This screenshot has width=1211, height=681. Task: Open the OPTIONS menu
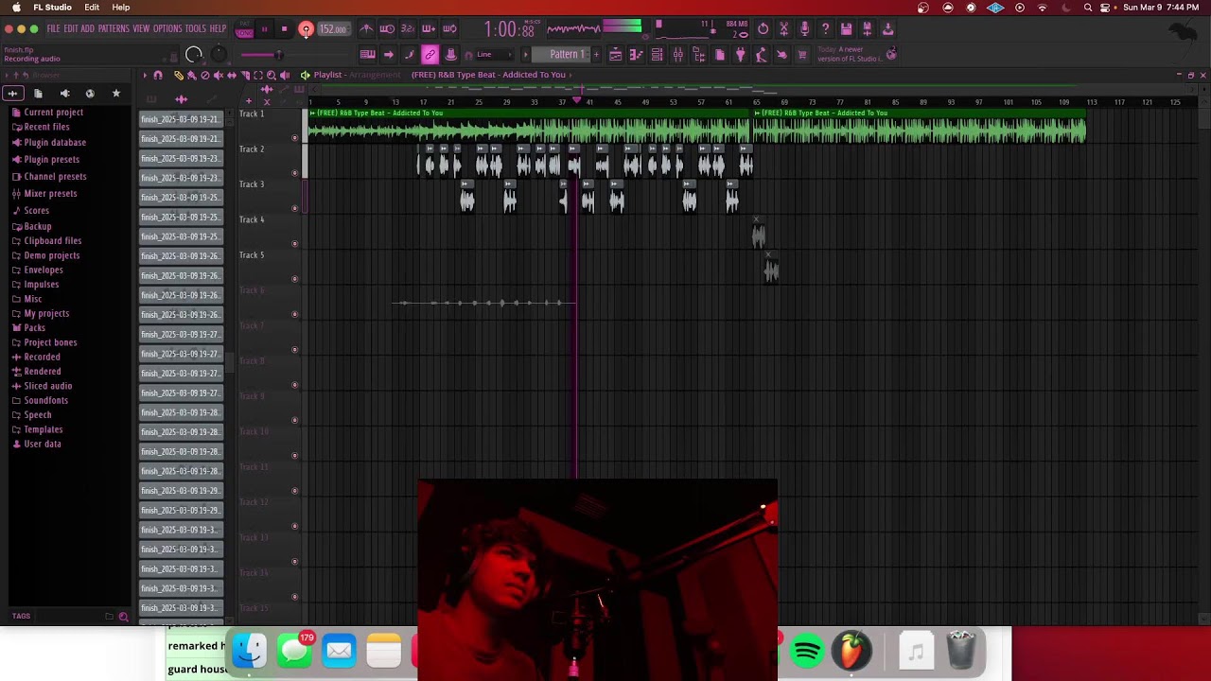(x=167, y=29)
